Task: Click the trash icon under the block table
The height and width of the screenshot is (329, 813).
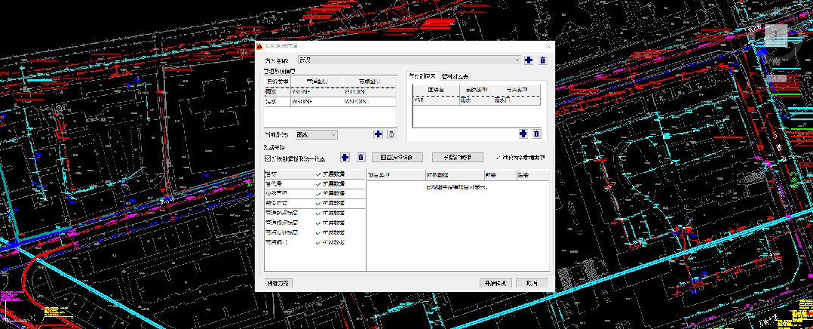Action: [536, 134]
